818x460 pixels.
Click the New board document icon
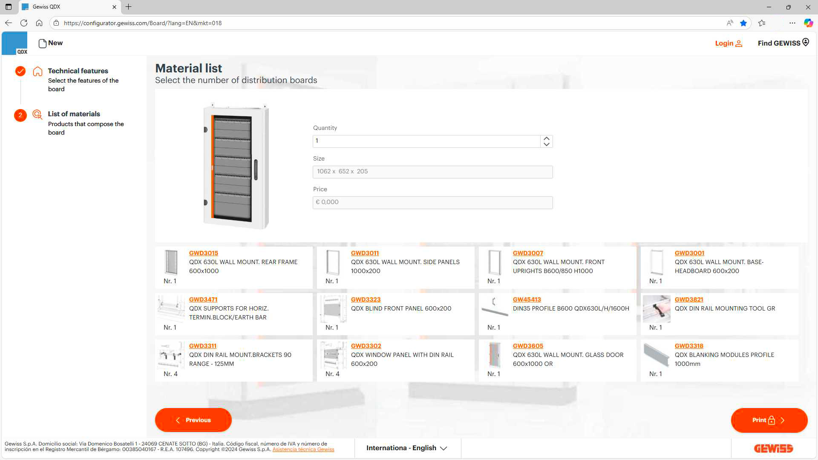42,43
